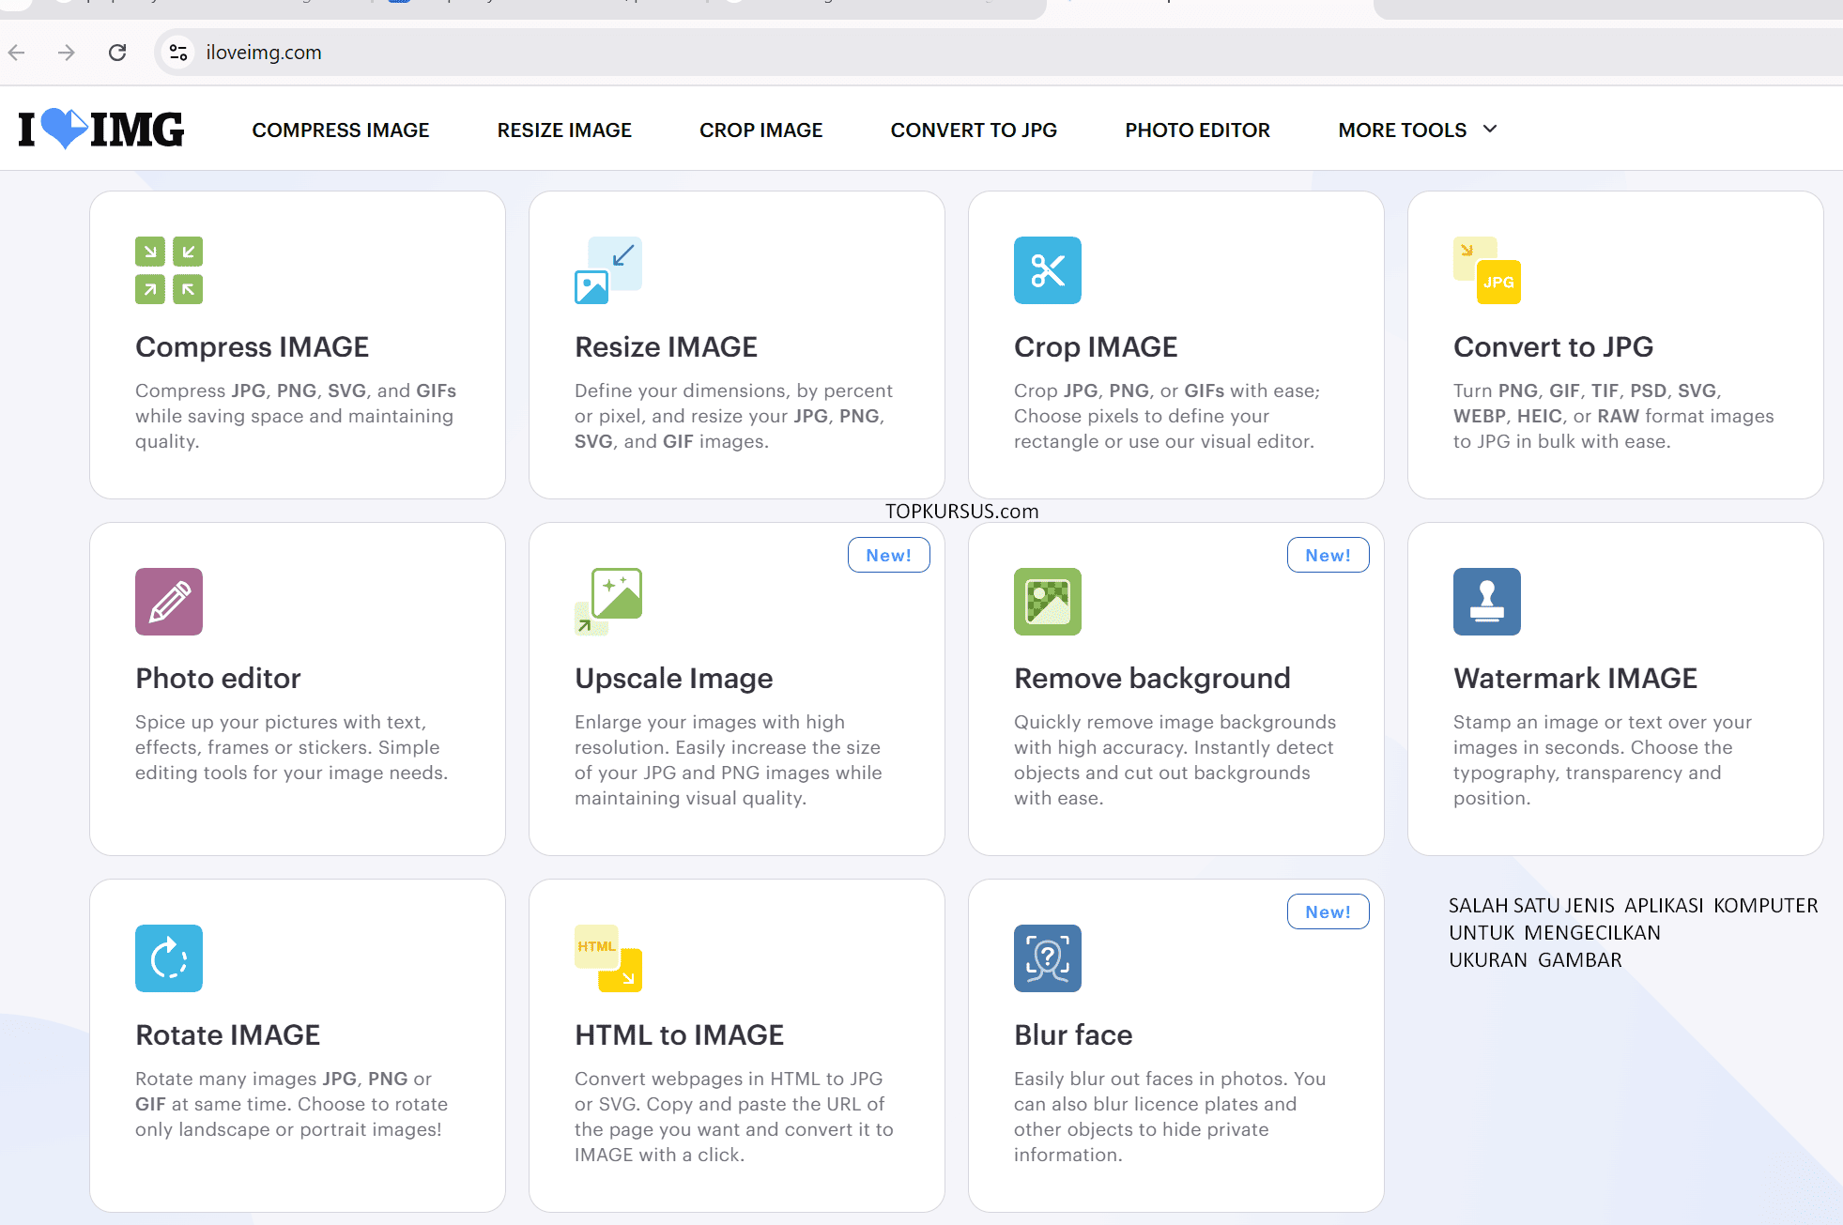Click the site info icon beside URL
1843x1225 pixels.
(178, 53)
